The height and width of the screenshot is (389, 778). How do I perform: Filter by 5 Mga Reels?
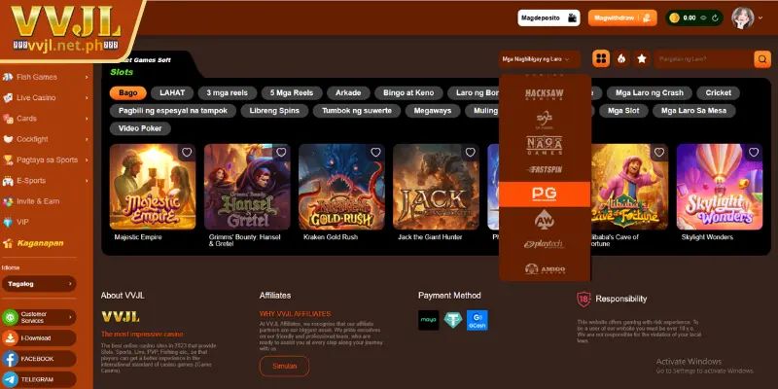(292, 92)
